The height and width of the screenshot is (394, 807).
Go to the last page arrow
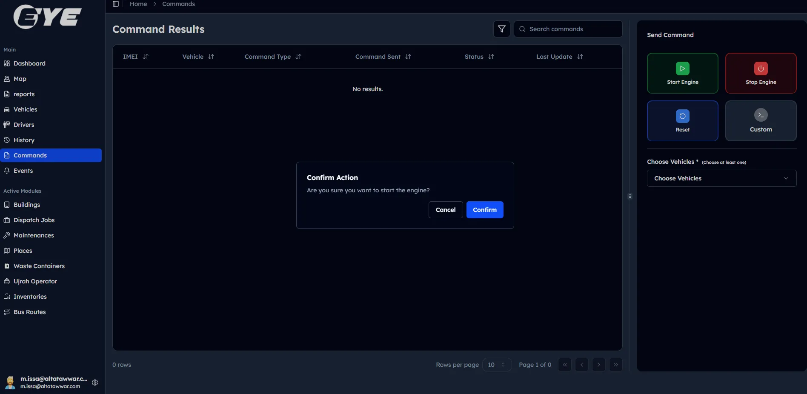click(615, 365)
